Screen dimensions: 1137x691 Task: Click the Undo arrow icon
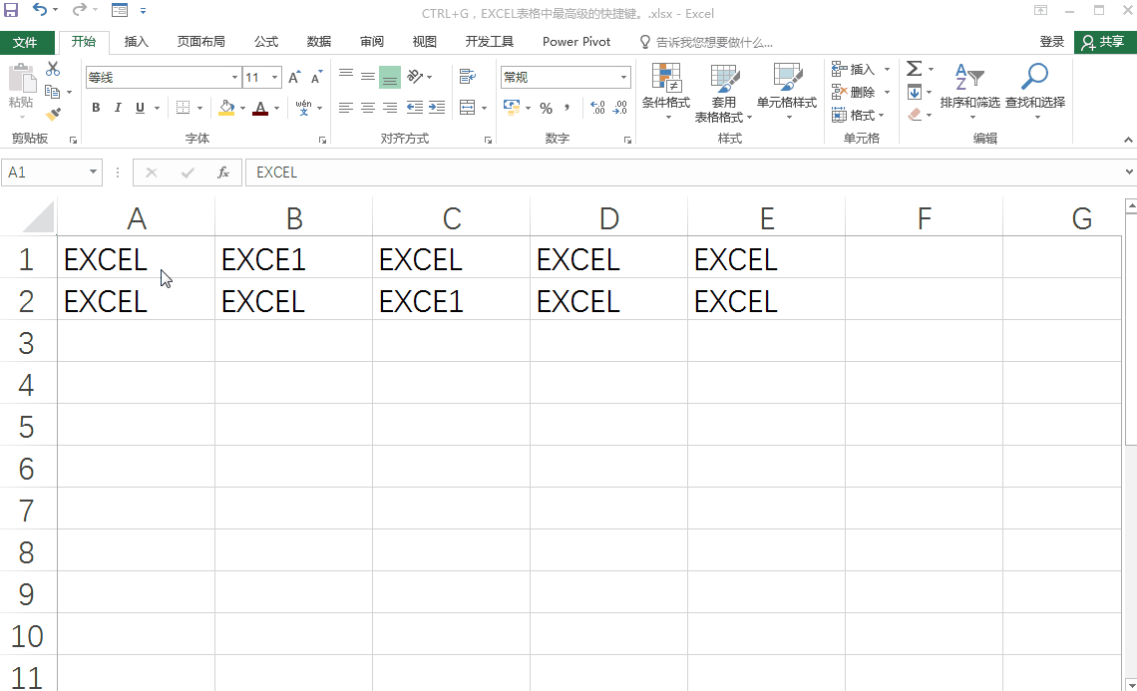(x=39, y=10)
